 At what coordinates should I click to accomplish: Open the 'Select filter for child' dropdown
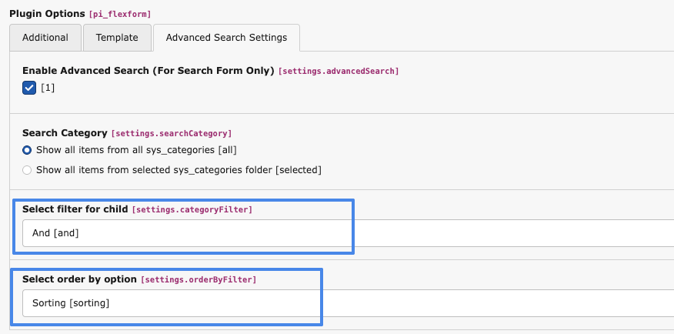[x=349, y=233]
